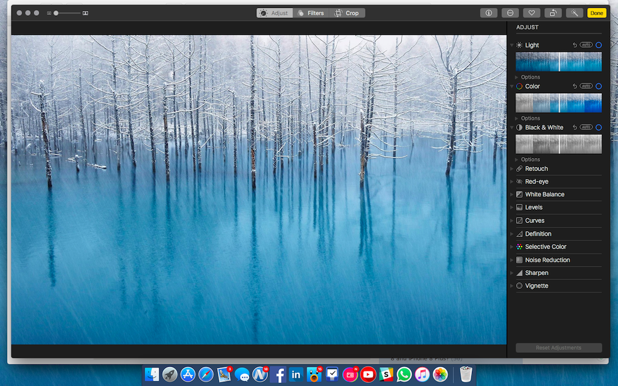Screen dimensions: 618x386
Task: Disable the Black & White adjustment circle
Action: [598, 127]
